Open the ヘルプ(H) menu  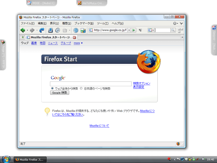pyautogui.click(x=117, y=23)
